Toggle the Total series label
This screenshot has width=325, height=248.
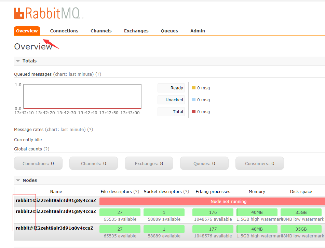[171, 112]
